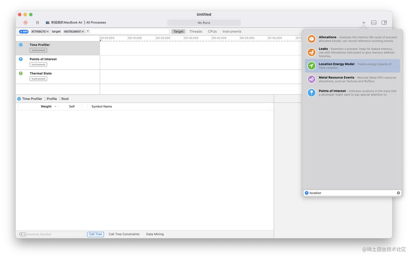This screenshot has height=259, width=413.
Task: Switch to the Instruments tab
Action: (232, 32)
